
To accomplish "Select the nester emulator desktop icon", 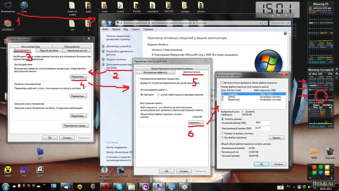I will click(8, 171).
